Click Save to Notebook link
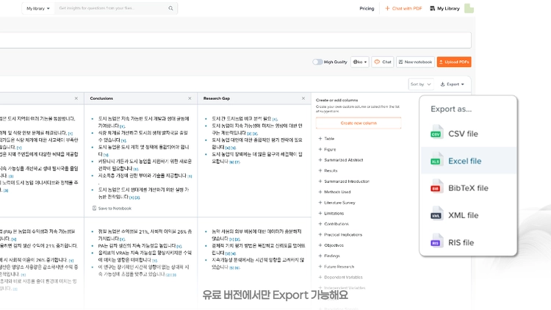Image resolution: width=551 pixels, height=310 pixels. (112, 209)
